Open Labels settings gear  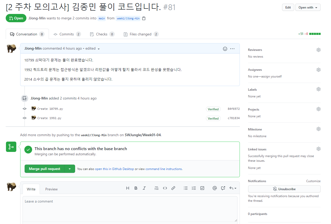point(319,89)
